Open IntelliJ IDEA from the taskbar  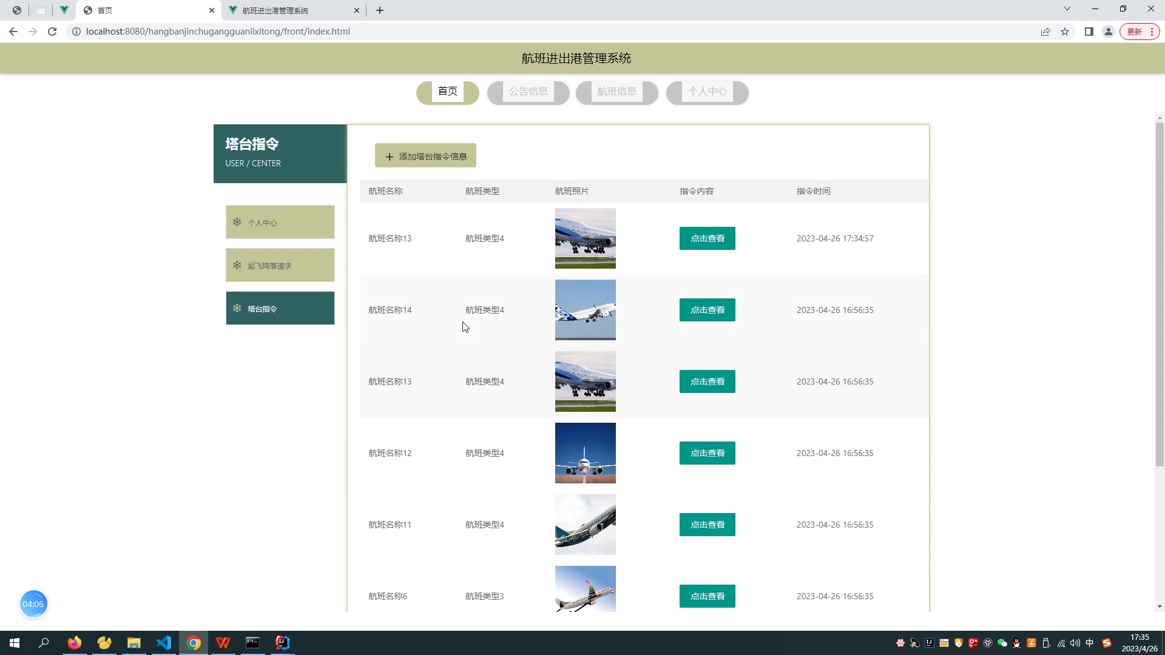point(283,643)
